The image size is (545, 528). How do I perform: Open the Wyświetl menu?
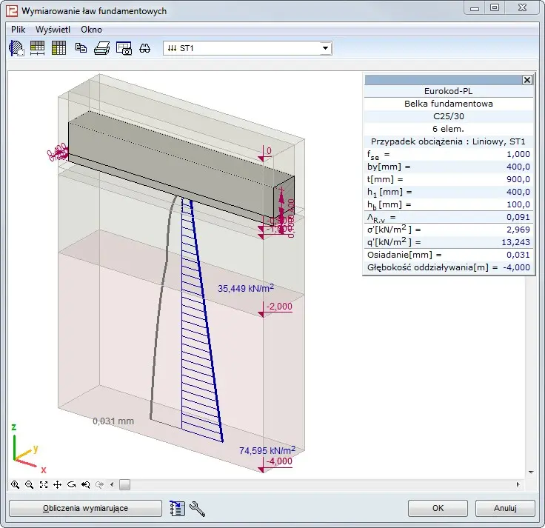click(x=53, y=30)
